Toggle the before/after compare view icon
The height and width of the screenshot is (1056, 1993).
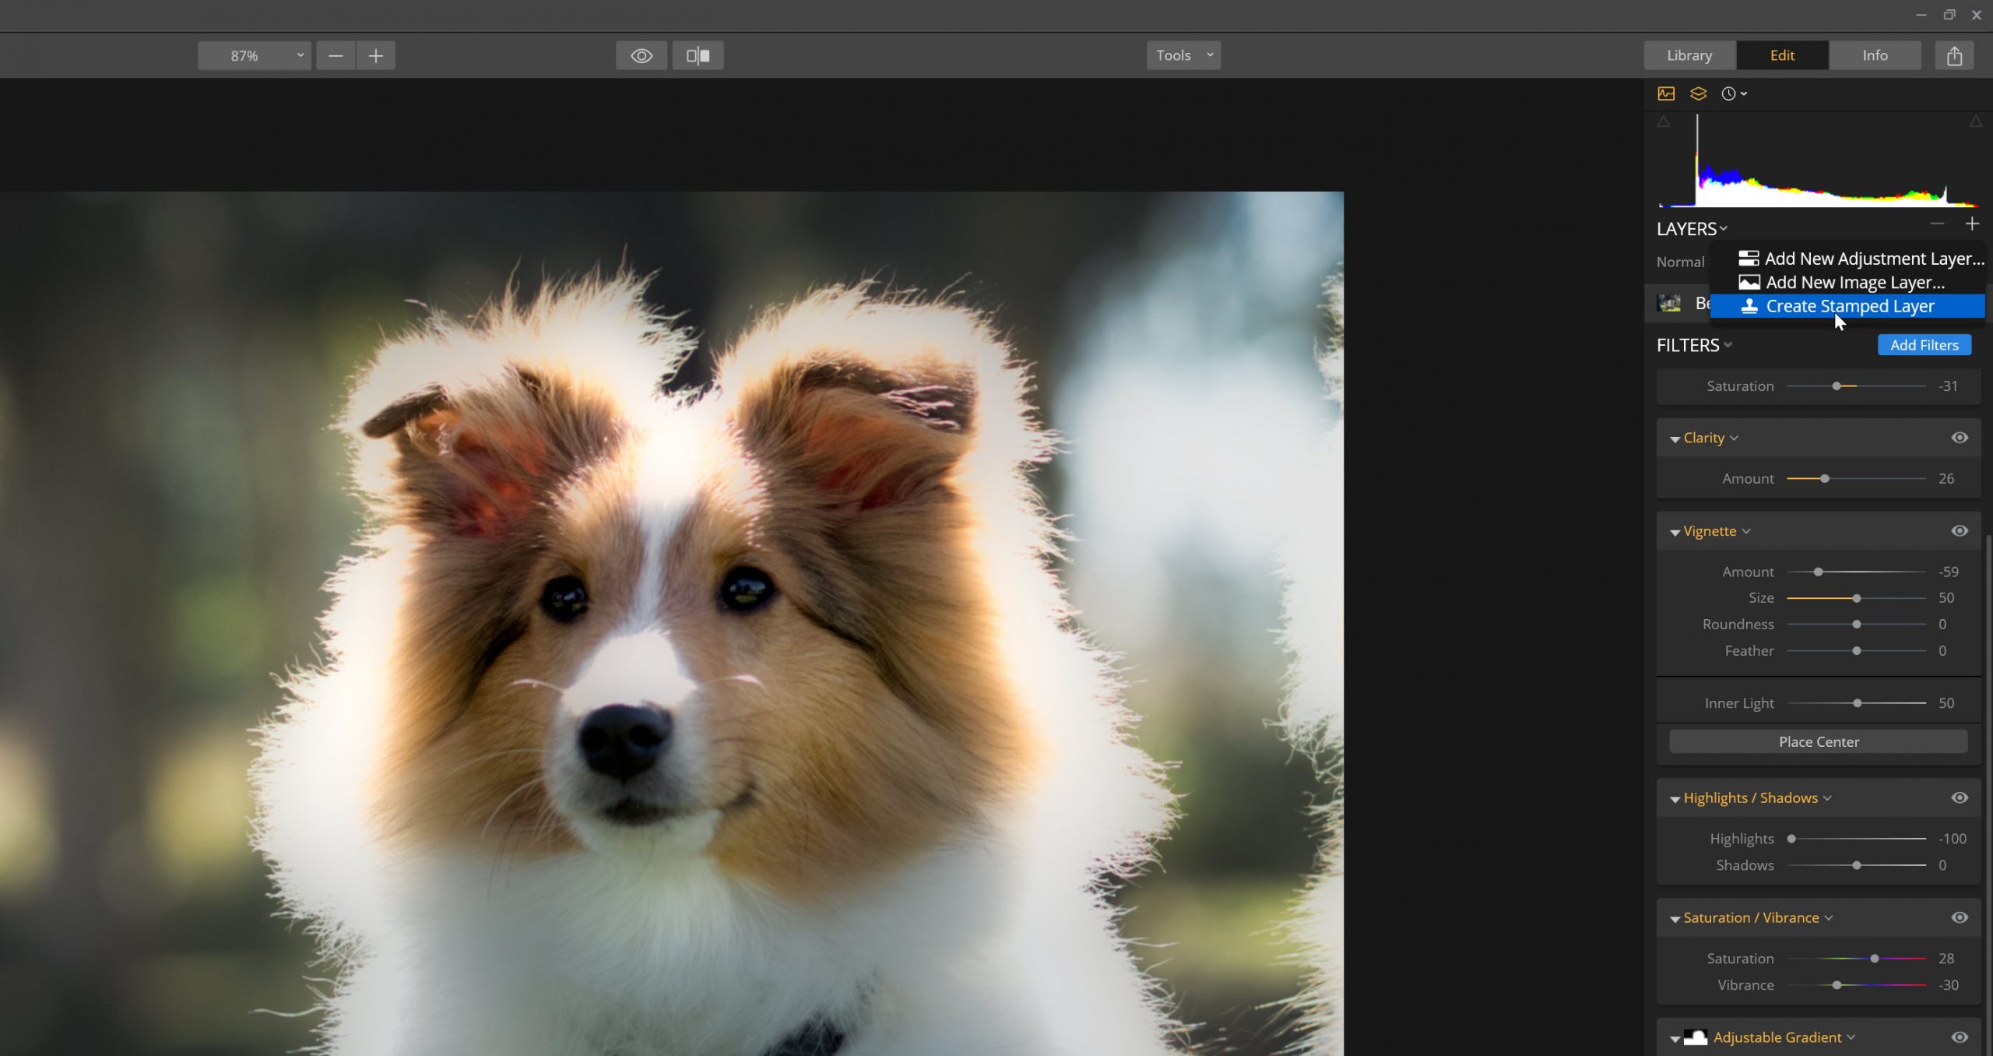coord(698,55)
